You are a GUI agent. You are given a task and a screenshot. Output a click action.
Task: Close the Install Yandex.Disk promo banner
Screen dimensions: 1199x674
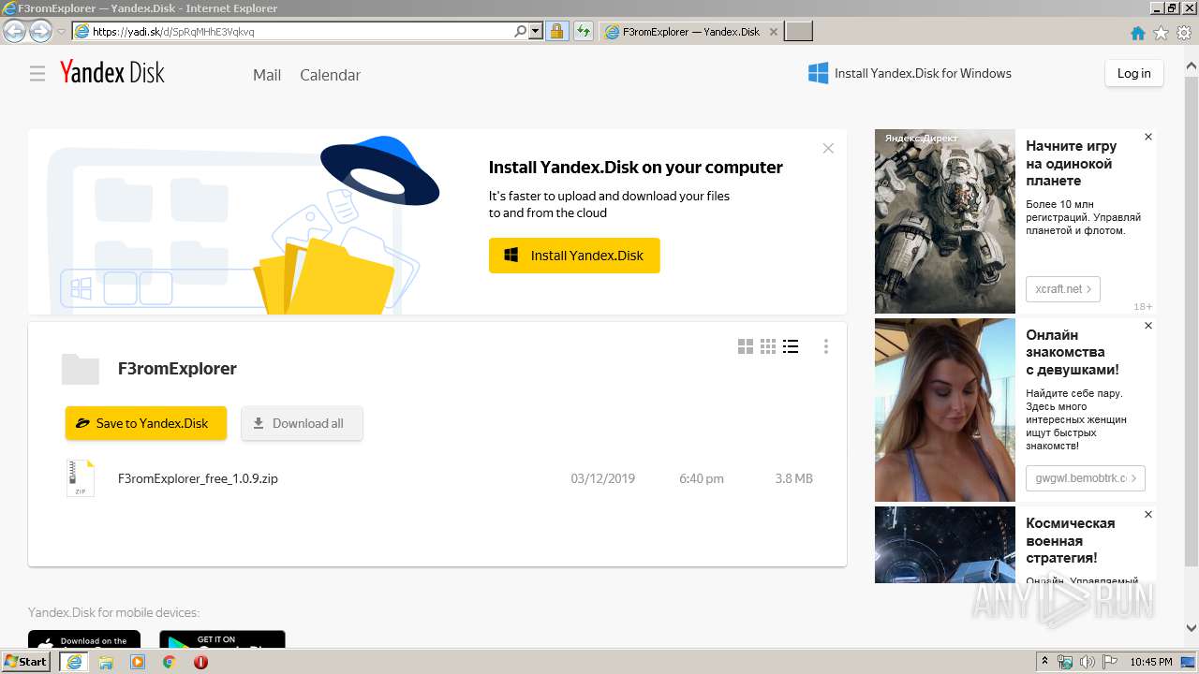click(x=828, y=148)
